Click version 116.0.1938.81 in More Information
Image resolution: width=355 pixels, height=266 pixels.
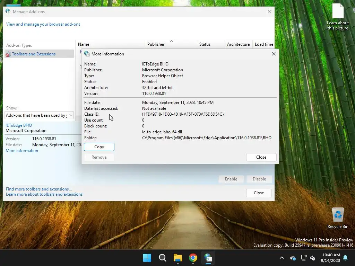[x=154, y=94]
